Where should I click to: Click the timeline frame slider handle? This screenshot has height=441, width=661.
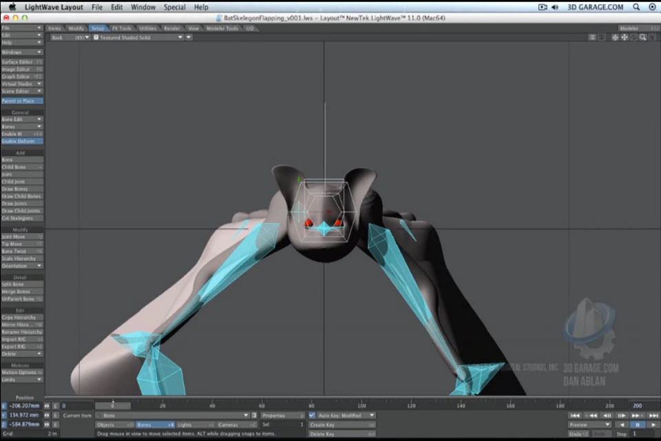(x=112, y=406)
